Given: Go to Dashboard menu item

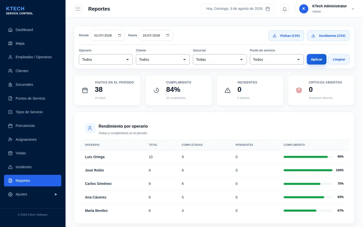Looking at the screenshot, I should [x=33, y=30].
